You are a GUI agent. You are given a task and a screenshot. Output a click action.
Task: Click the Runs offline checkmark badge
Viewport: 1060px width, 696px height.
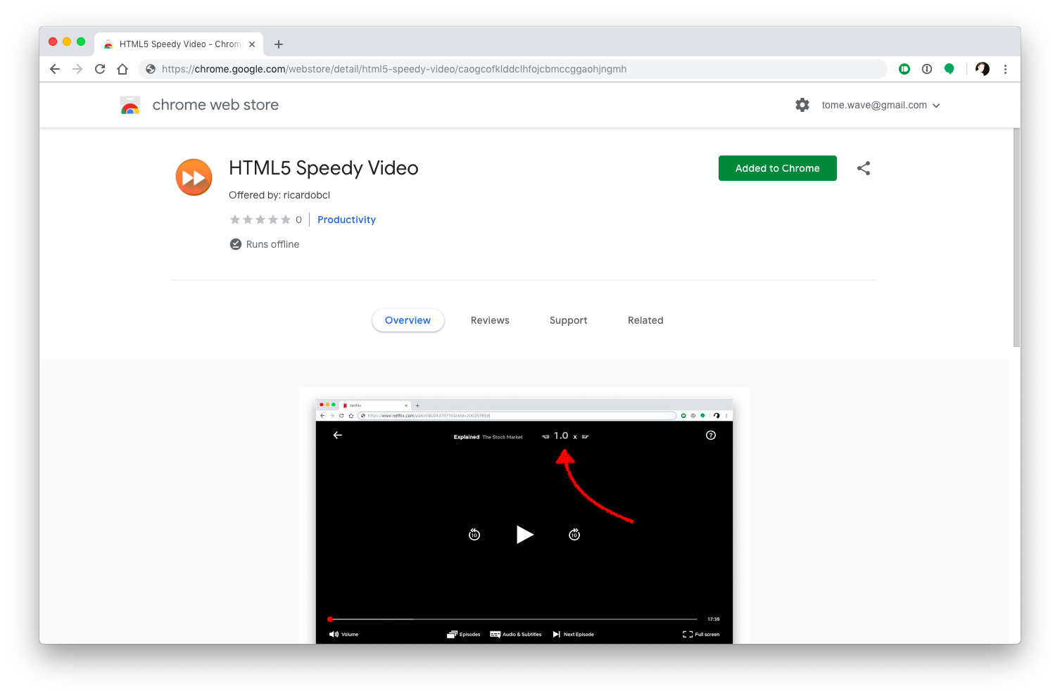[x=236, y=244]
